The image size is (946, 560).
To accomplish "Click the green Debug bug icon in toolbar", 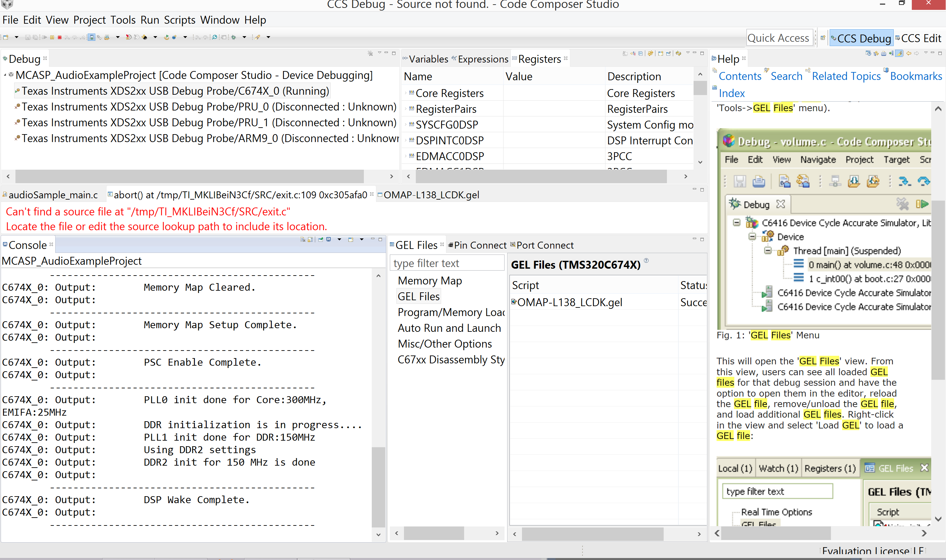I will point(233,37).
